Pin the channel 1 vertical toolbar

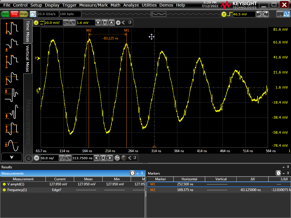coord(130,22)
